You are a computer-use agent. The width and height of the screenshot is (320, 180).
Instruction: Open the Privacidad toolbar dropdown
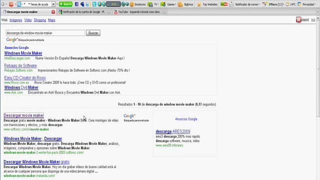tap(309, 4)
